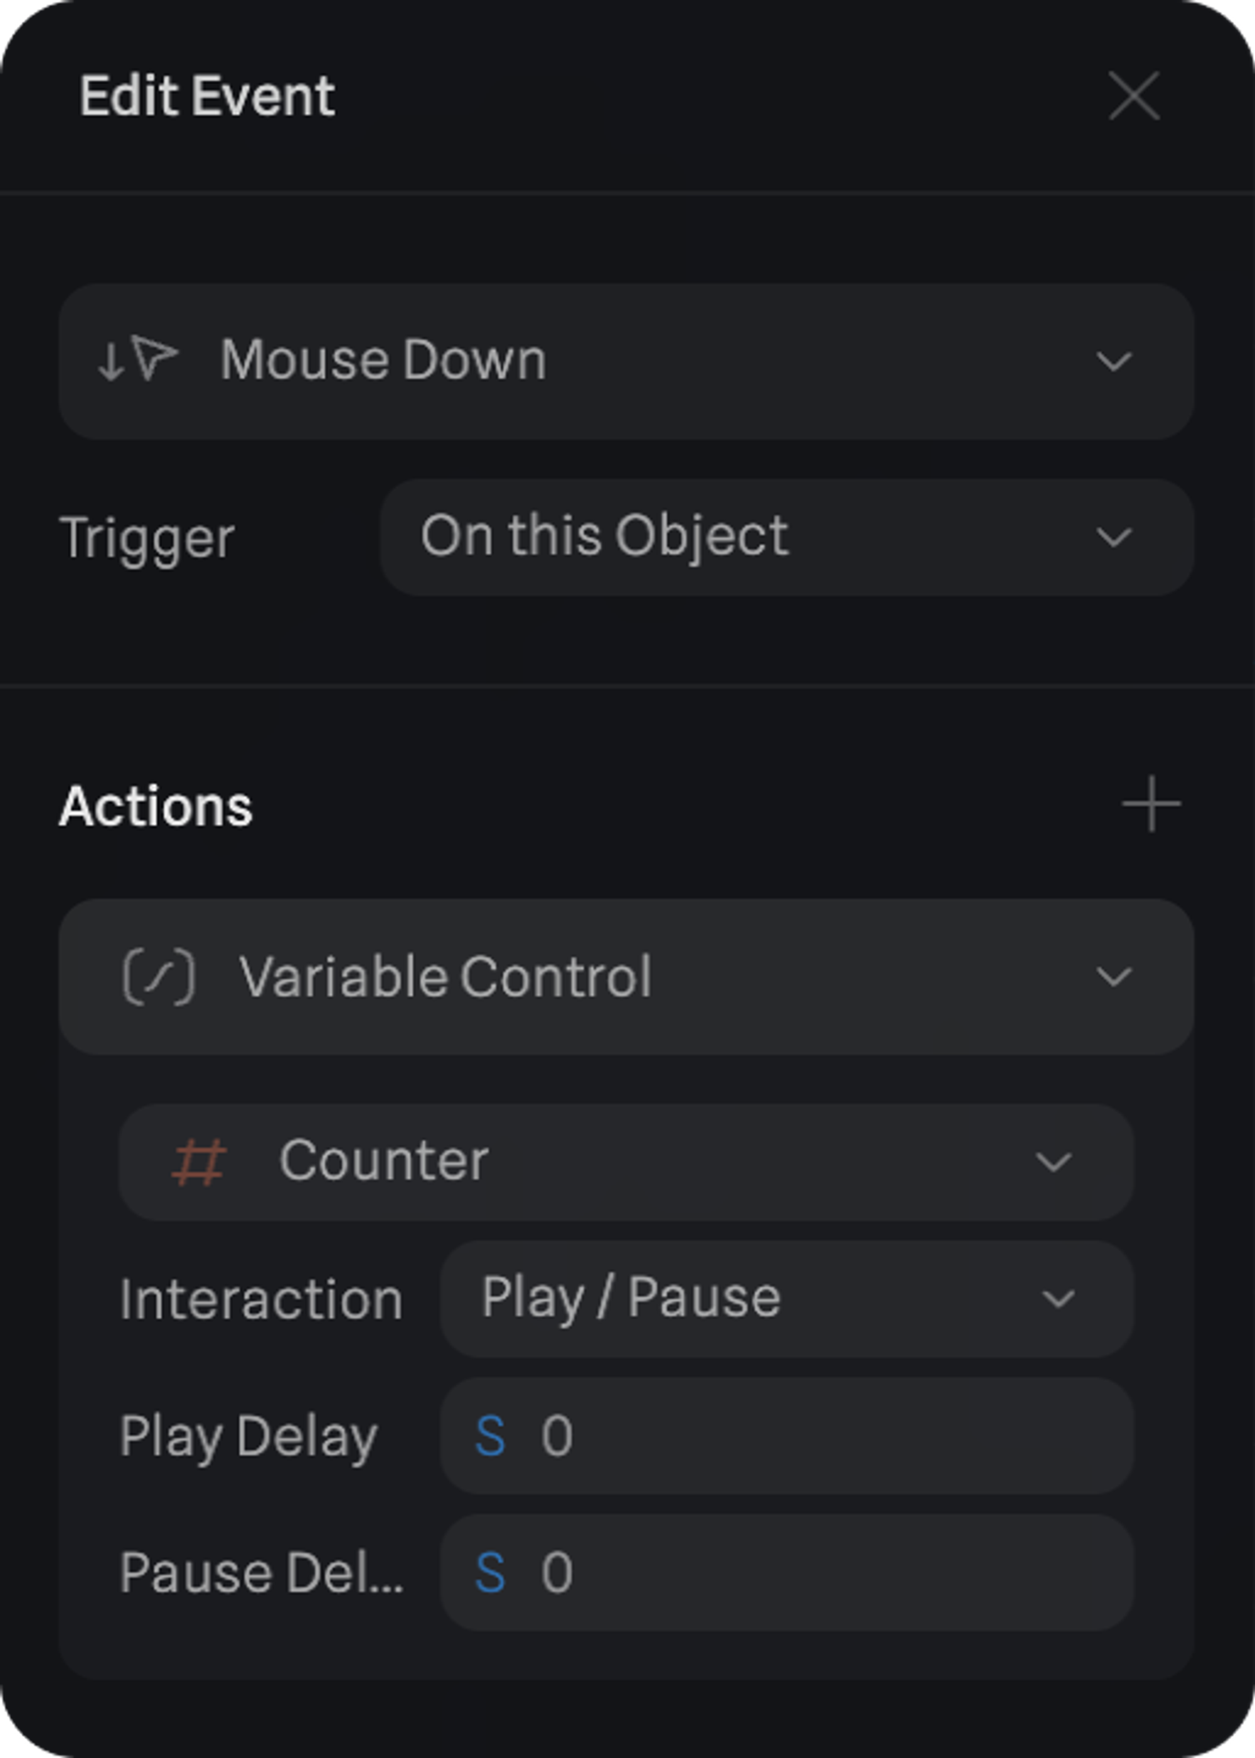Click the Actions section heading
This screenshot has width=1255, height=1758.
click(156, 806)
